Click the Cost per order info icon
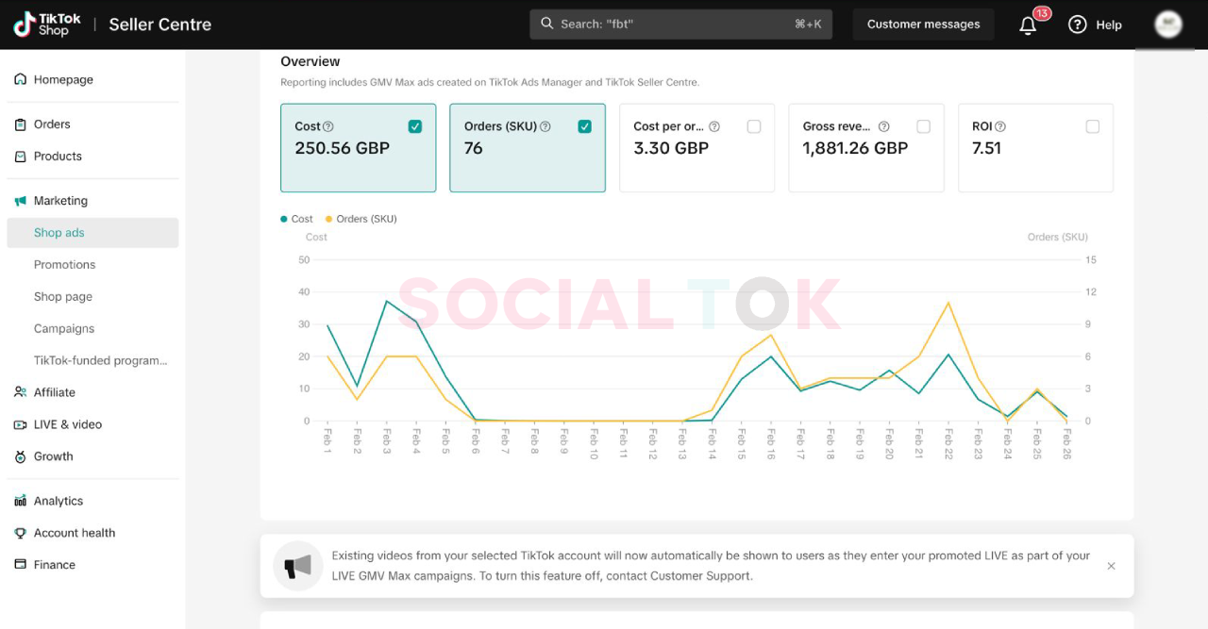The image size is (1208, 629). (714, 126)
